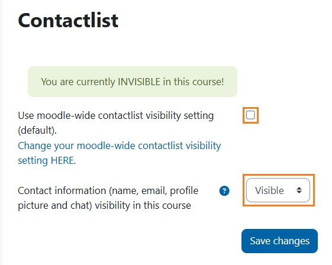Viewport: 332px width, 265px height.
Task: Click 'setting HERE.' on the link's second line
Action: (x=47, y=160)
